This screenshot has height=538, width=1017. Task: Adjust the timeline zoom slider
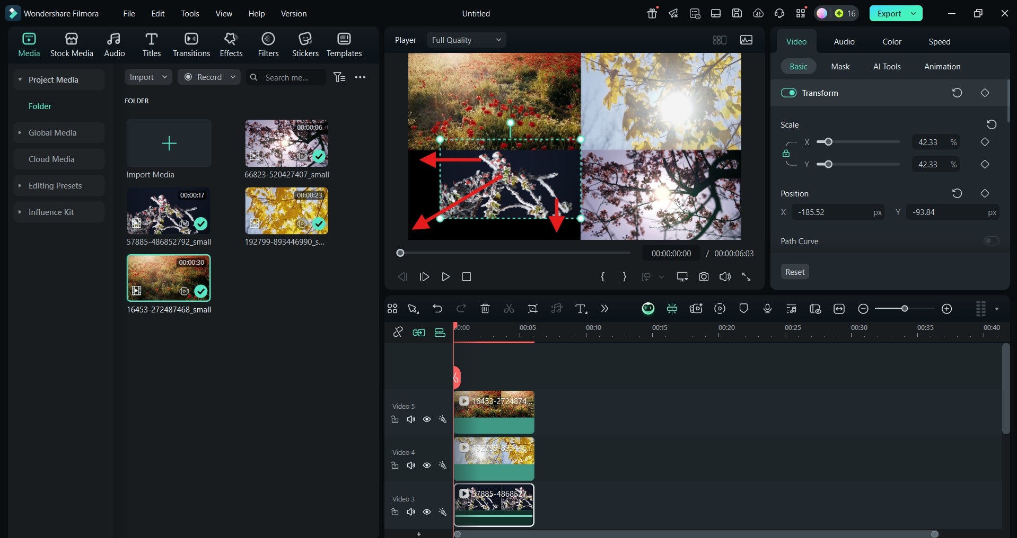coord(905,309)
